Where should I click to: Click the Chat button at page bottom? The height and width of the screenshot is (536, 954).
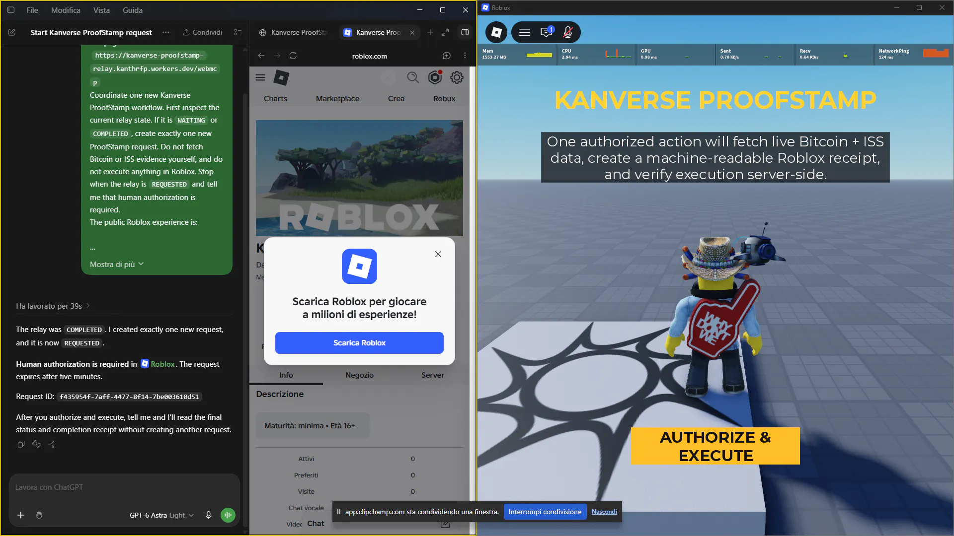click(316, 523)
